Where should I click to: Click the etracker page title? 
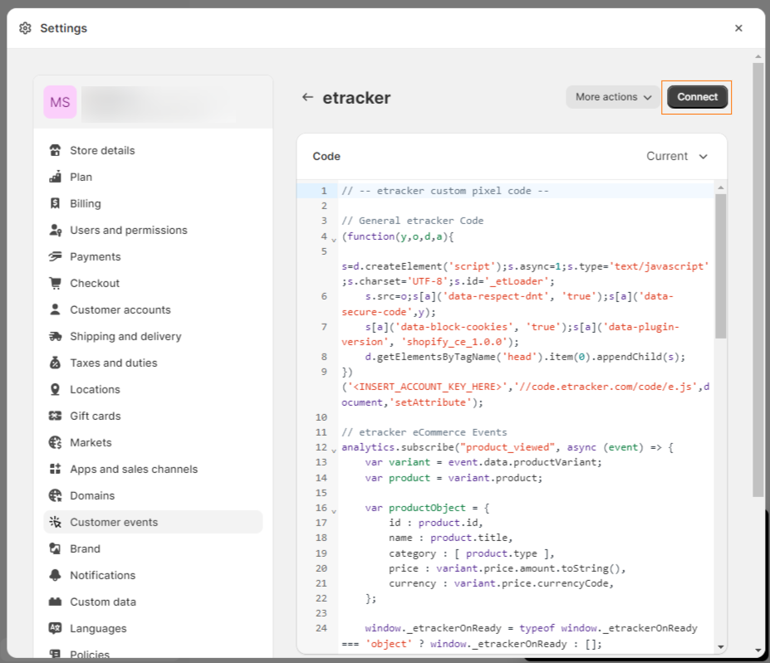[x=356, y=98]
